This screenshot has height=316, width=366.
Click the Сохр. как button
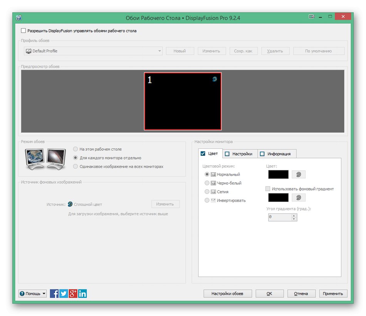[243, 51]
